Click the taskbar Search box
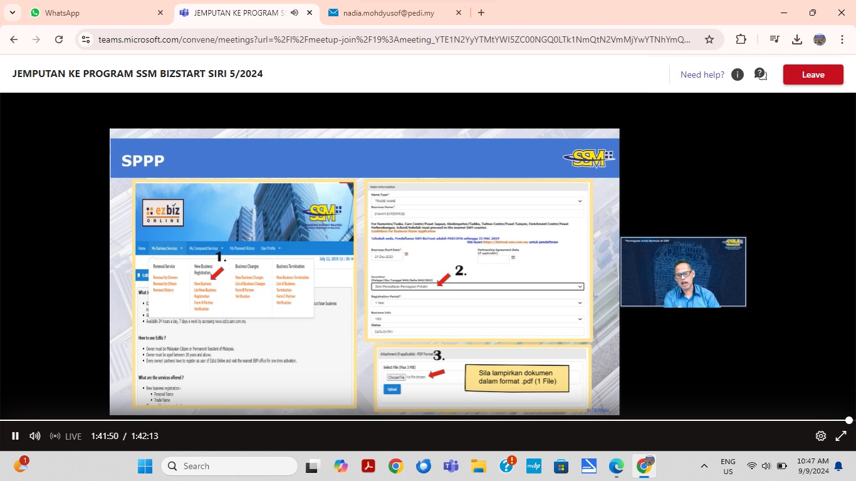Screen dimensions: 856x481 click(229, 466)
